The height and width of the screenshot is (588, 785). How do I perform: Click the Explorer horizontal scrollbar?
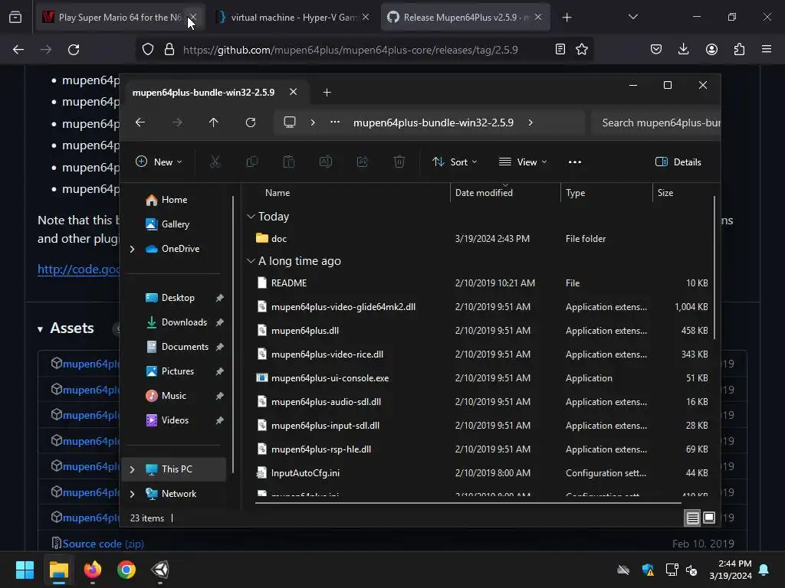coord(468,502)
